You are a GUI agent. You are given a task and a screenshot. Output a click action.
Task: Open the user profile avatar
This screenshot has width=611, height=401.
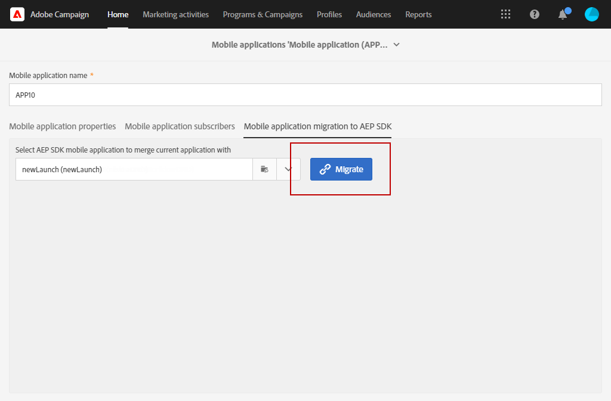[591, 14]
